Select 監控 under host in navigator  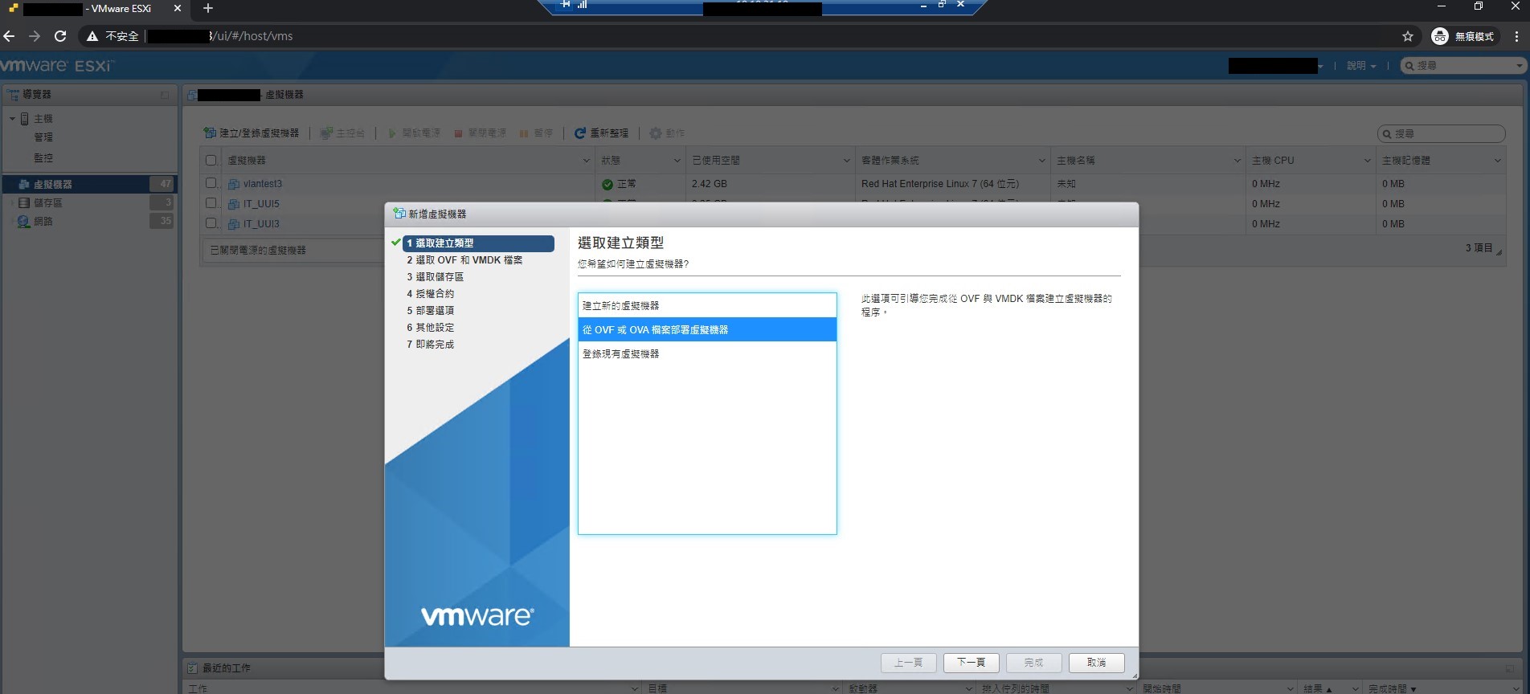pos(43,158)
